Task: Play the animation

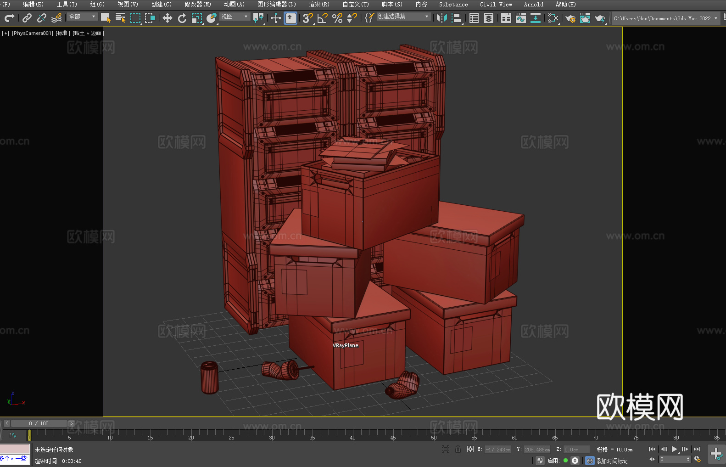Action: click(x=675, y=449)
